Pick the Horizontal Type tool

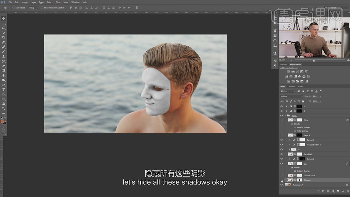coord(3,89)
